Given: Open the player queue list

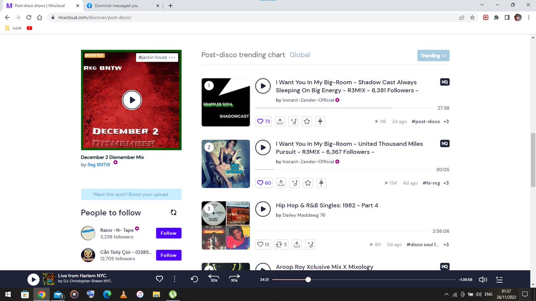Looking at the screenshot, I should coord(499,280).
